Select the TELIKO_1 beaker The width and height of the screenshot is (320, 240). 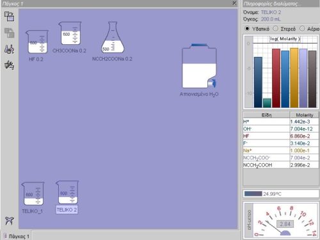(x=33, y=193)
